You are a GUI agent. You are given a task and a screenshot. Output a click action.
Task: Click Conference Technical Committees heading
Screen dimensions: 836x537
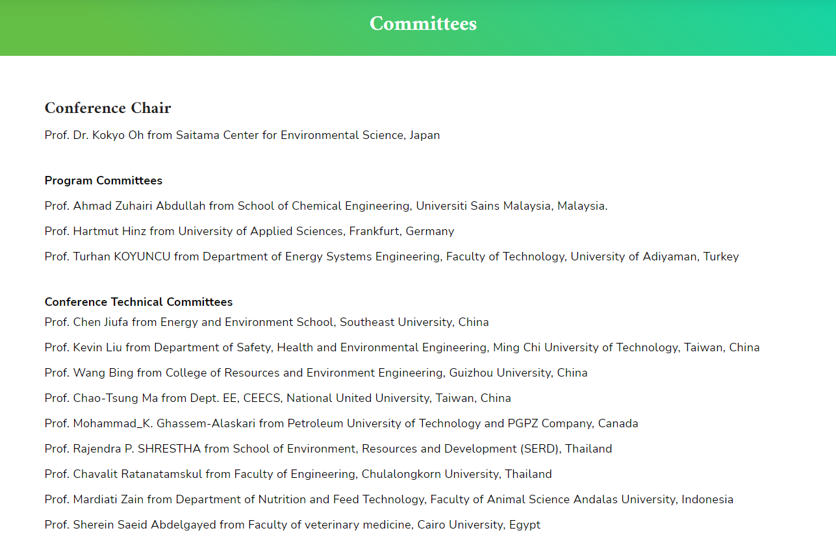tap(138, 302)
